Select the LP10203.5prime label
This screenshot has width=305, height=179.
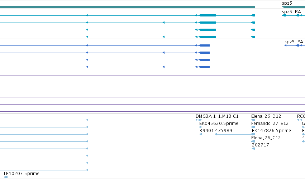[22, 174]
